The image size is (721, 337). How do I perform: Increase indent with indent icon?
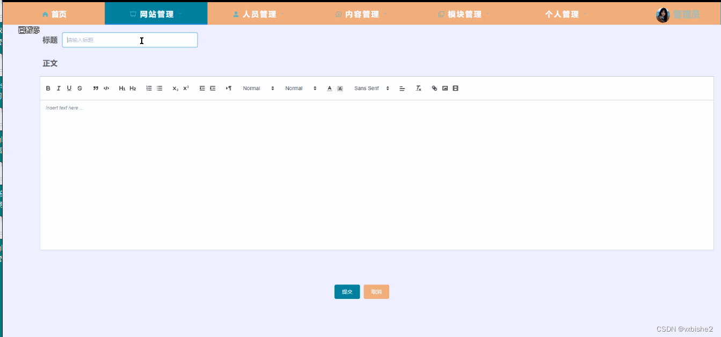[x=213, y=89]
